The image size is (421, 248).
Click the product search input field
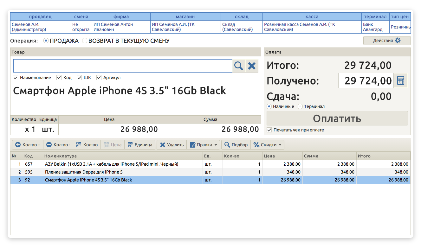pos(122,66)
